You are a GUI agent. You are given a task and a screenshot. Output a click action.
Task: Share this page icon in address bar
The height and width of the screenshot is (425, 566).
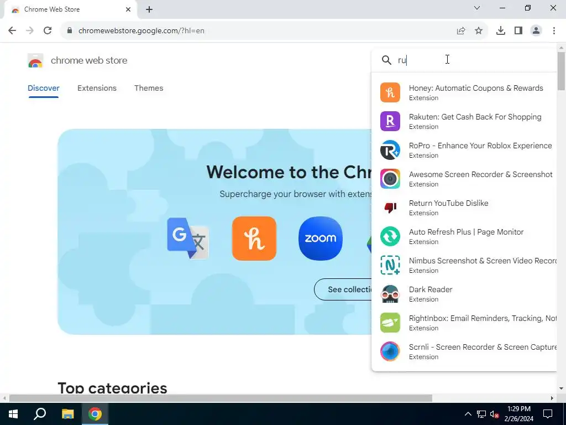461,31
